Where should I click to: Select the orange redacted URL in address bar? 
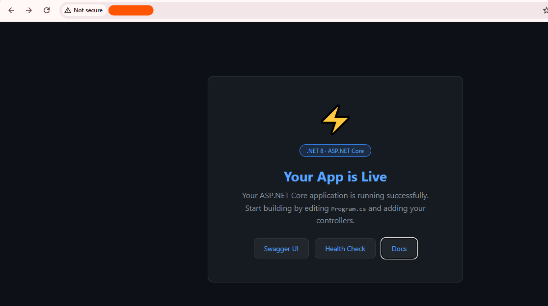tap(131, 10)
